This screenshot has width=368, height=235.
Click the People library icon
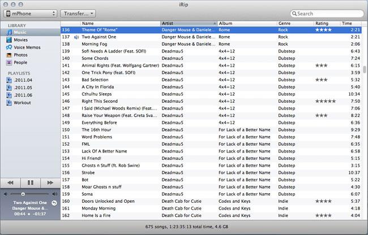coord(10,62)
